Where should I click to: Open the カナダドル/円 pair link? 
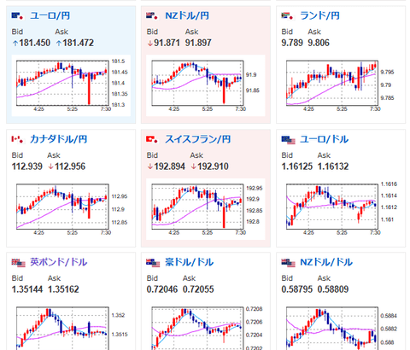click(x=59, y=139)
